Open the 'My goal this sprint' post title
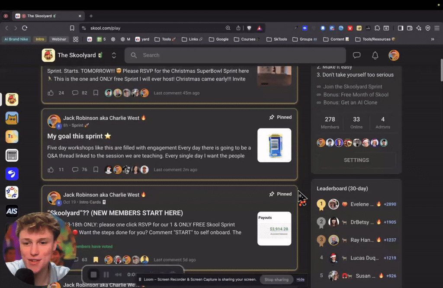This screenshot has width=443, height=288. 79,136
